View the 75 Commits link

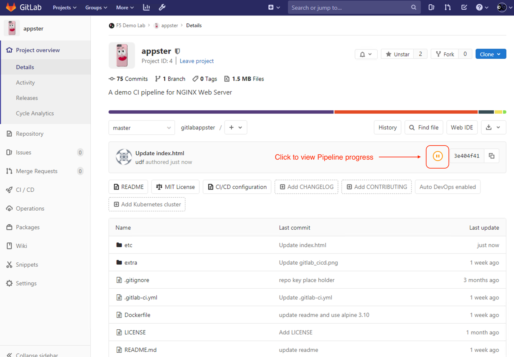[x=128, y=79]
